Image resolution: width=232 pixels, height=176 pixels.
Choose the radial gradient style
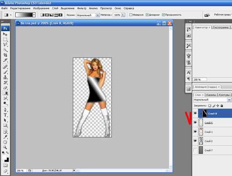[47, 15]
